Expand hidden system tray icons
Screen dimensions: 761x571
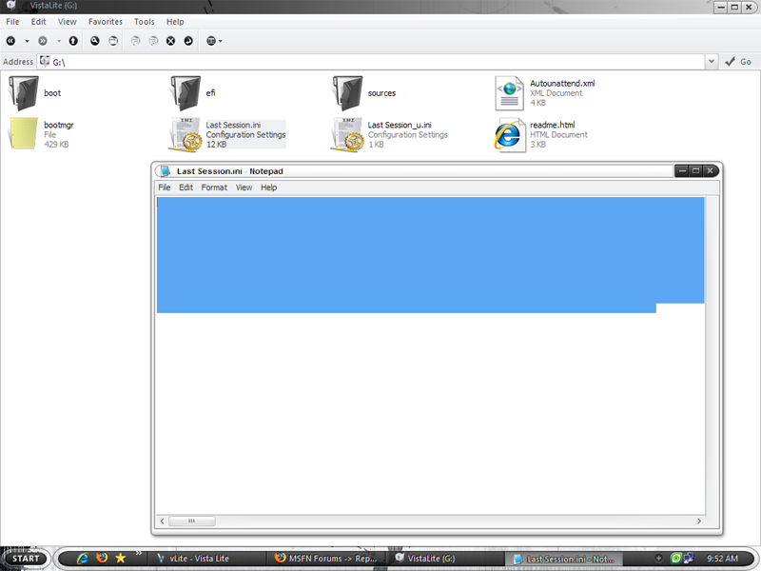[658, 559]
